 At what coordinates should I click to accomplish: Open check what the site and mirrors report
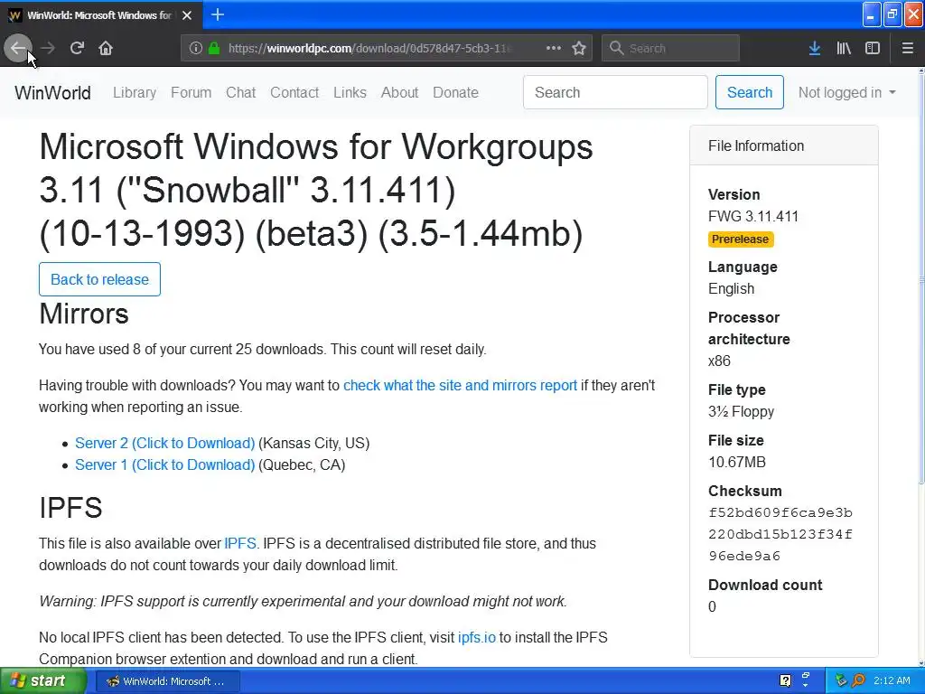(x=460, y=385)
